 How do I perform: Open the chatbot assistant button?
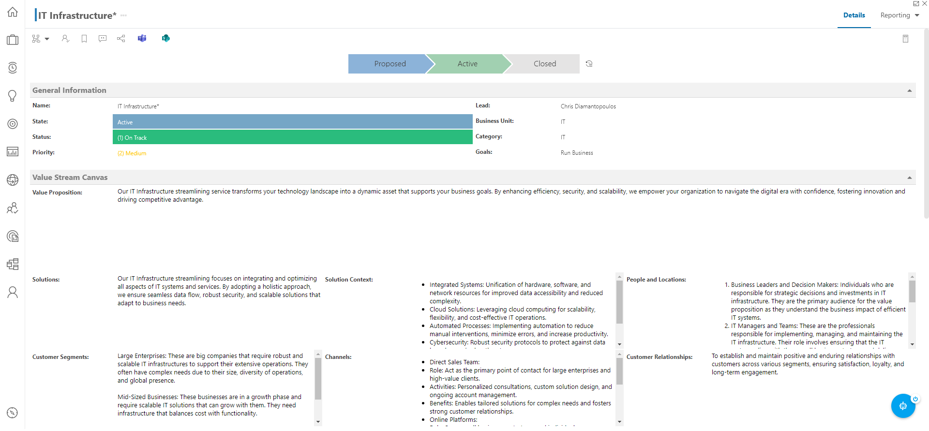903,406
